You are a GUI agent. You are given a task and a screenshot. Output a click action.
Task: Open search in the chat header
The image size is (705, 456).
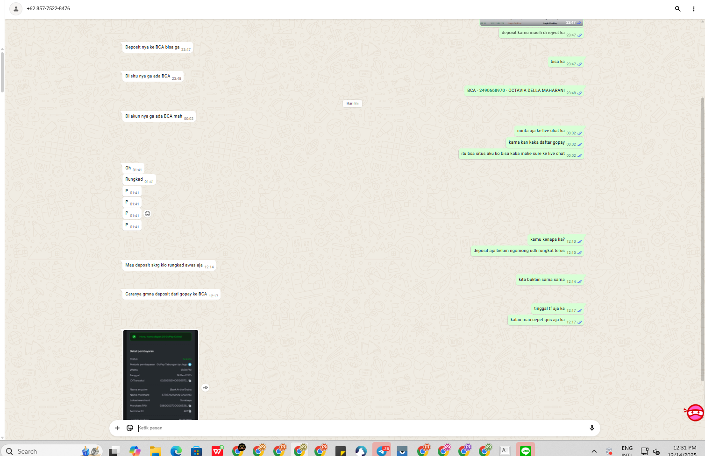point(677,9)
